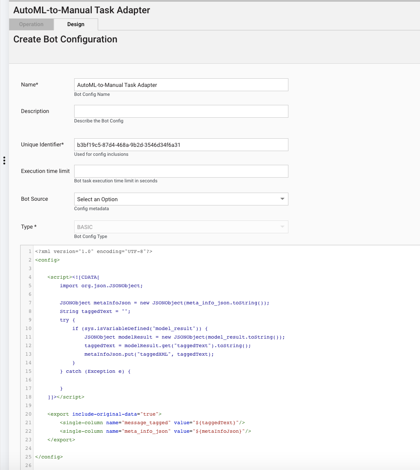The height and width of the screenshot is (470, 420).
Task: Open the disabled Type BASIC dropdown
Action: [181, 227]
